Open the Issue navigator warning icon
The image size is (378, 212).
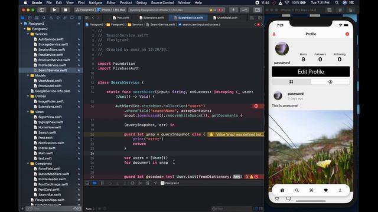pos(51,18)
